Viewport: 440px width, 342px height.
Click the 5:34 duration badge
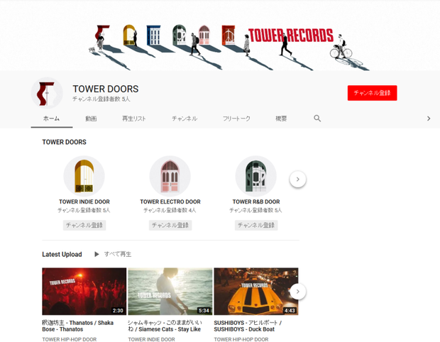point(204,311)
